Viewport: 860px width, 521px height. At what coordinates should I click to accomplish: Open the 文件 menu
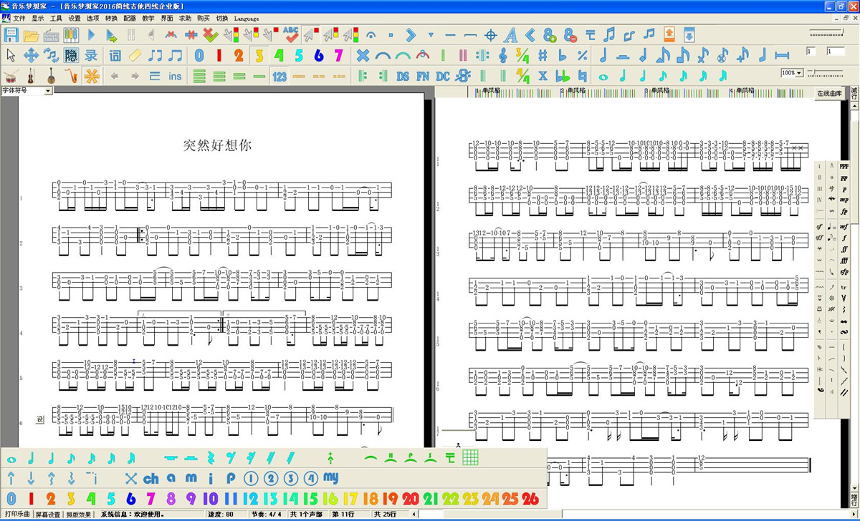pyautogui.click(x=19, y=18)
